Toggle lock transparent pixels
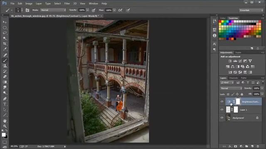Image resolution: width=266 pixels, height=149 pixels. coord(228,94)
